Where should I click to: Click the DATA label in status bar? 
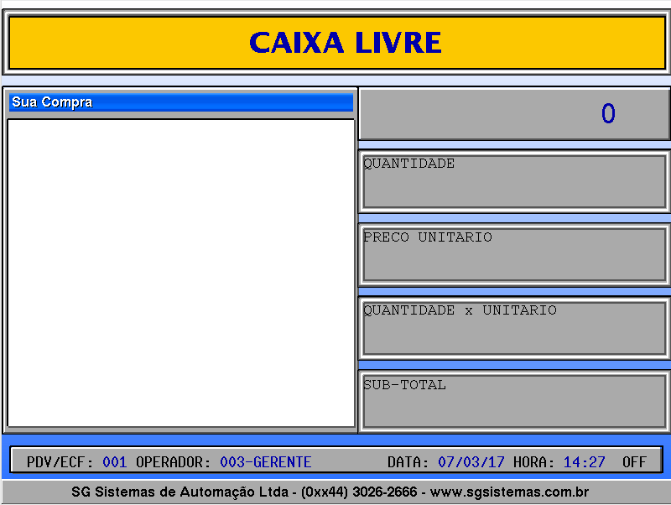point(408,462)
